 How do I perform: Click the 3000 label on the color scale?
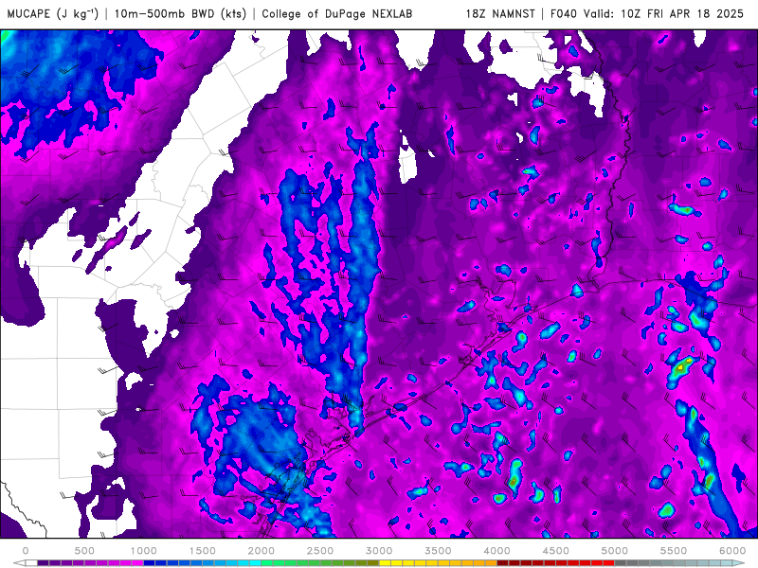pos(379,551)
